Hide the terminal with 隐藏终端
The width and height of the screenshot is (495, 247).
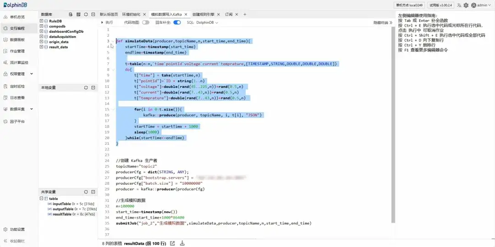(x=383, y=23)
